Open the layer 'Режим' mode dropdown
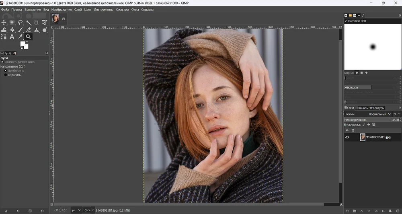The width and height of the screenshot is (402, 214). tap(381, 114)
